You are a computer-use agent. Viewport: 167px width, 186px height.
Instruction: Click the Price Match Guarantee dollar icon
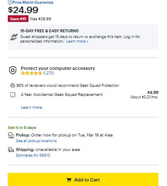click(10, 2)
